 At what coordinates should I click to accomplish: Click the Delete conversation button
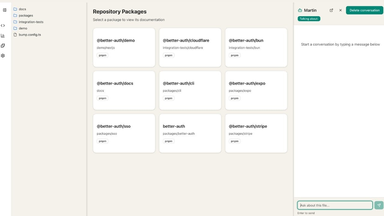click(x=364, y=10)
